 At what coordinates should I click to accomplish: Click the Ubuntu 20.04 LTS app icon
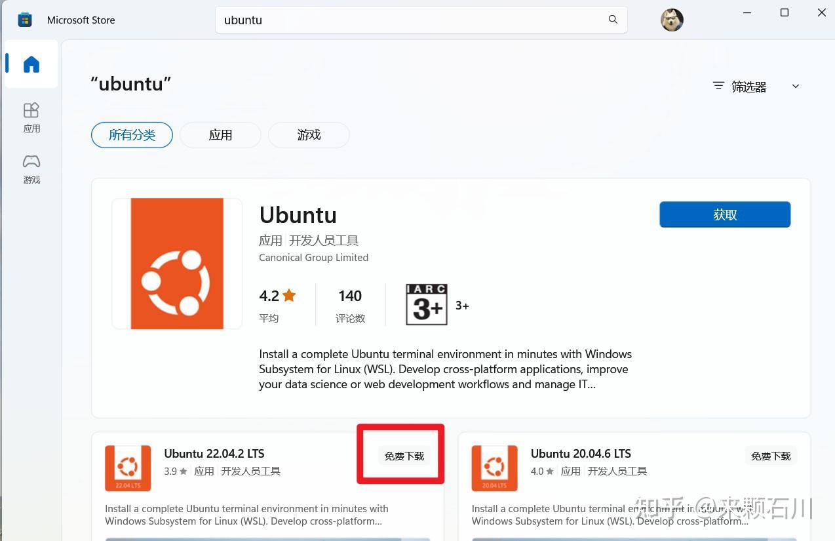tap(494, 468)
